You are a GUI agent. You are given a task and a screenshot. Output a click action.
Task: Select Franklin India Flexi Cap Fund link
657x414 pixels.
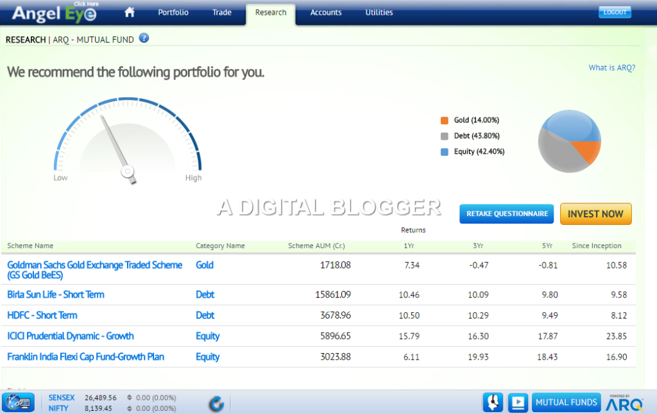coord(85,357)
